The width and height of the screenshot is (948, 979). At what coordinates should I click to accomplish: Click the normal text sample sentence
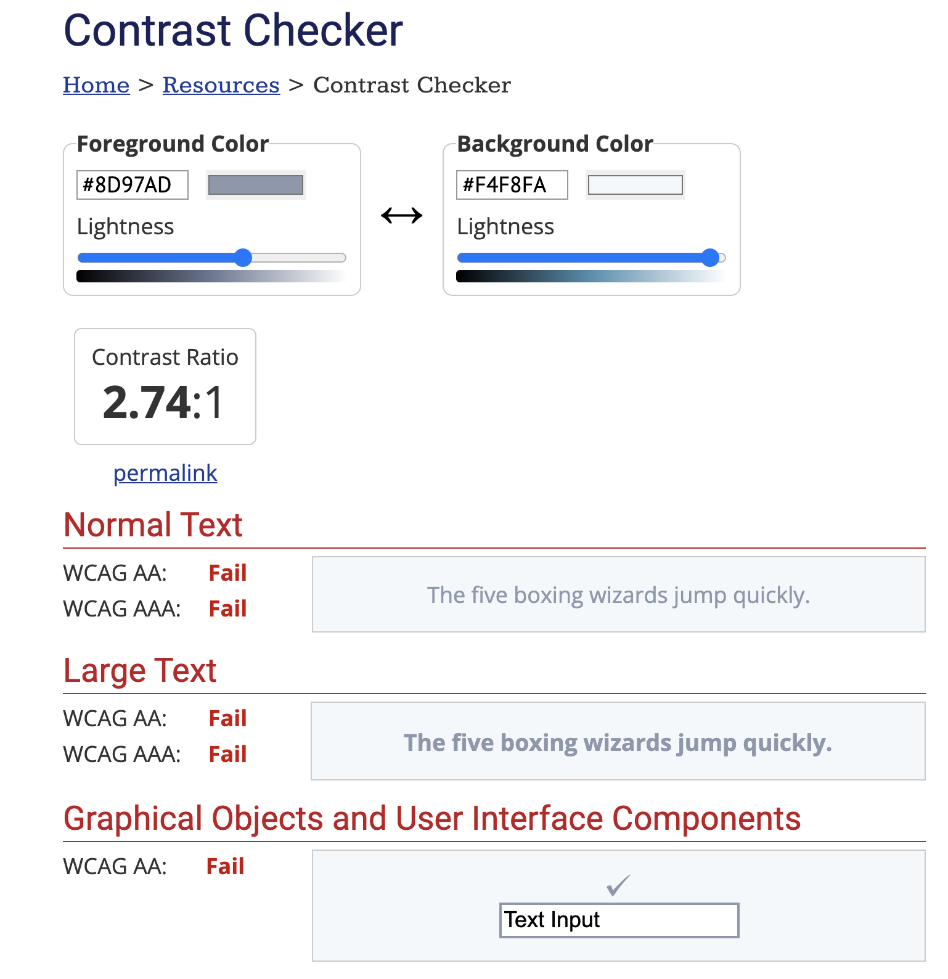point(618,595)
